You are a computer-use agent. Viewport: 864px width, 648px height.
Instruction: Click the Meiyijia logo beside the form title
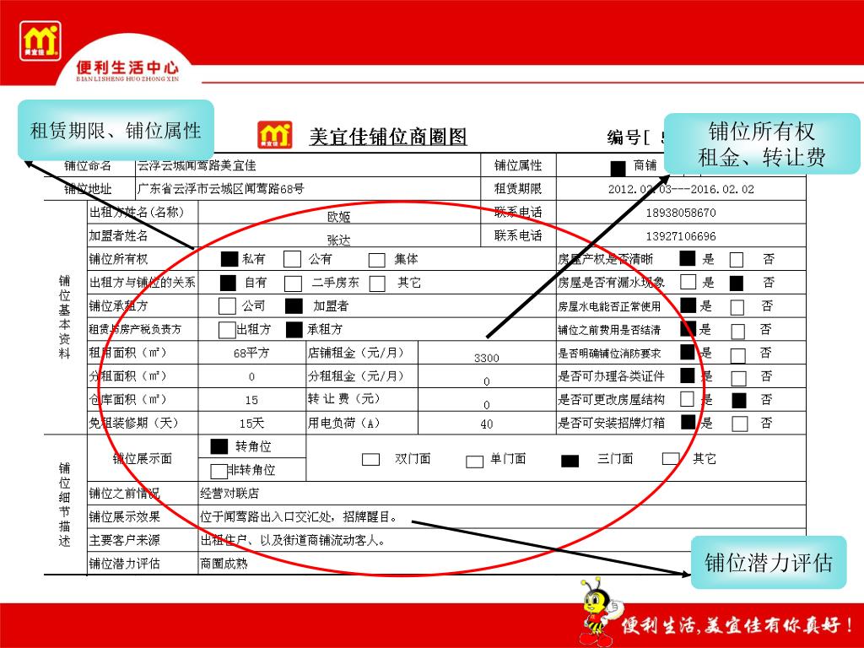point(275,135)
